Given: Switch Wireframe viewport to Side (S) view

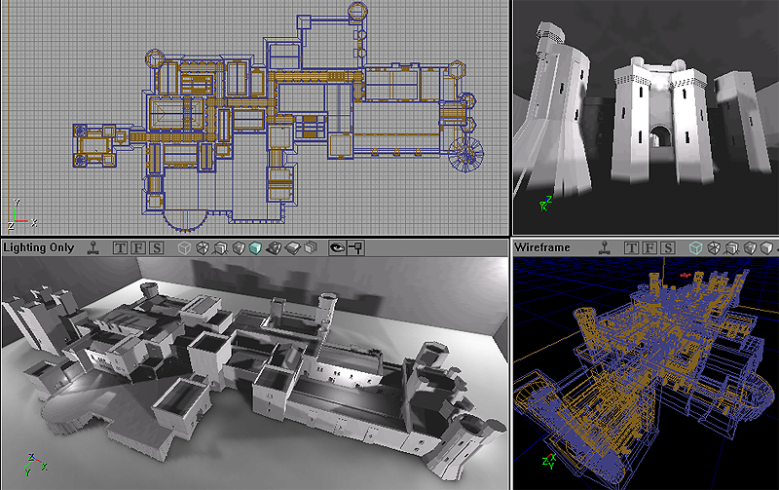Looking at the screenshot, I should click(668, 247).
